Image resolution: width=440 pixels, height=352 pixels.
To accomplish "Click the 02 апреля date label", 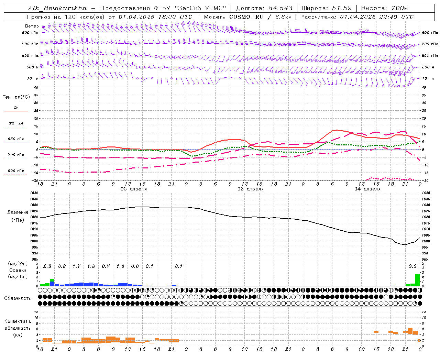I will (x=133, y=189).
